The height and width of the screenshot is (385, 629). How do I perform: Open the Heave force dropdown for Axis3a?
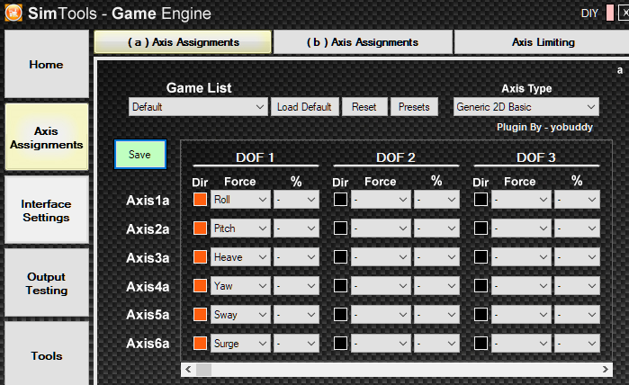tap(240, 257)
